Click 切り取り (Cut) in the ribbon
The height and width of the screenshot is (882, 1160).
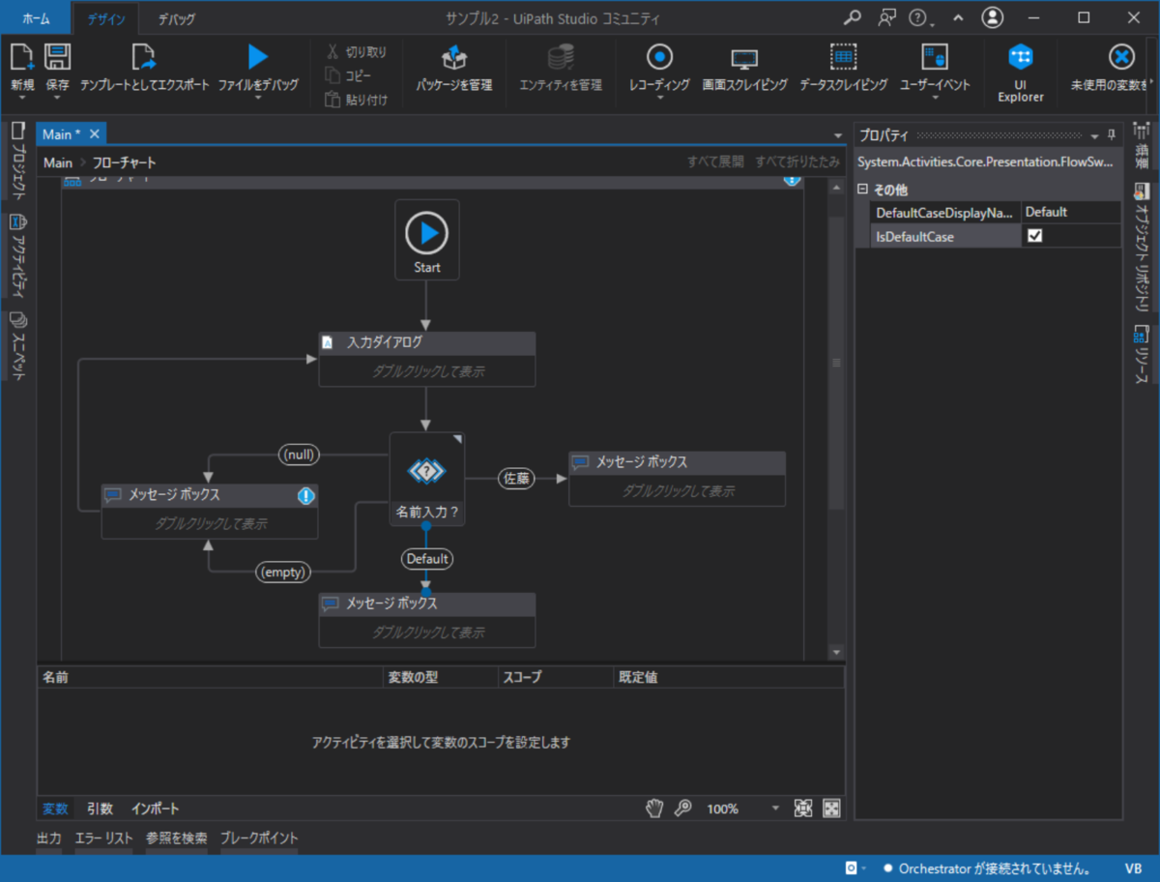356,52
